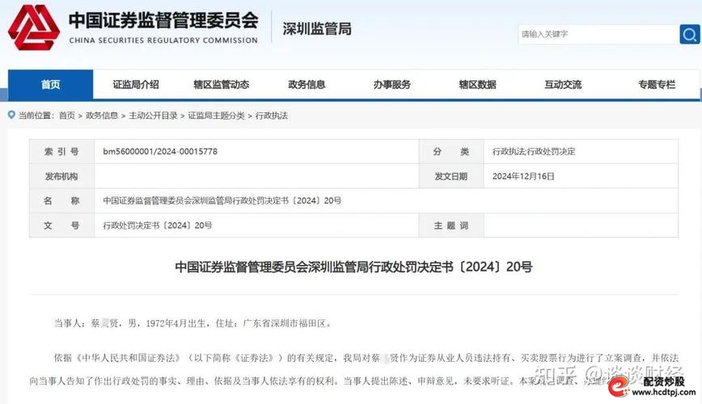This screenshot has height=404, width=702.
Task: Click the date 2024年12月16日
Action: (x=523, y=176)
